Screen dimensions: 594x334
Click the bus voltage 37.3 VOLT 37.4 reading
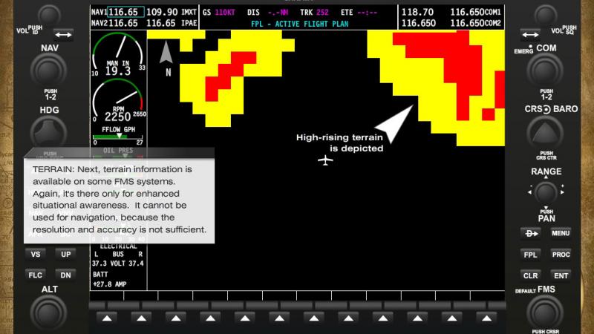(118, 263)
